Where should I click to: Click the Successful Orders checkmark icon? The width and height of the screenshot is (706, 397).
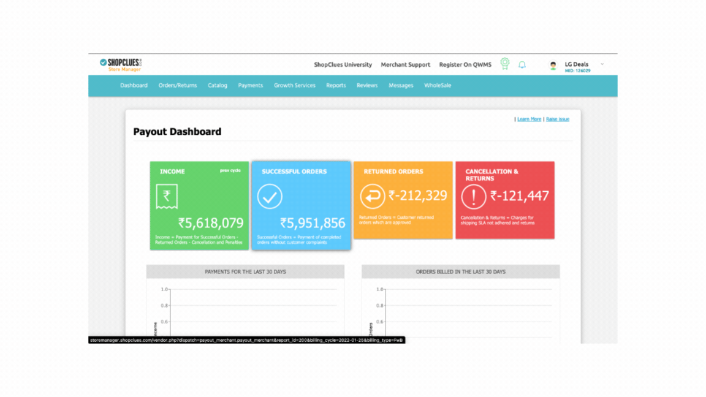(x=268, y=197)
